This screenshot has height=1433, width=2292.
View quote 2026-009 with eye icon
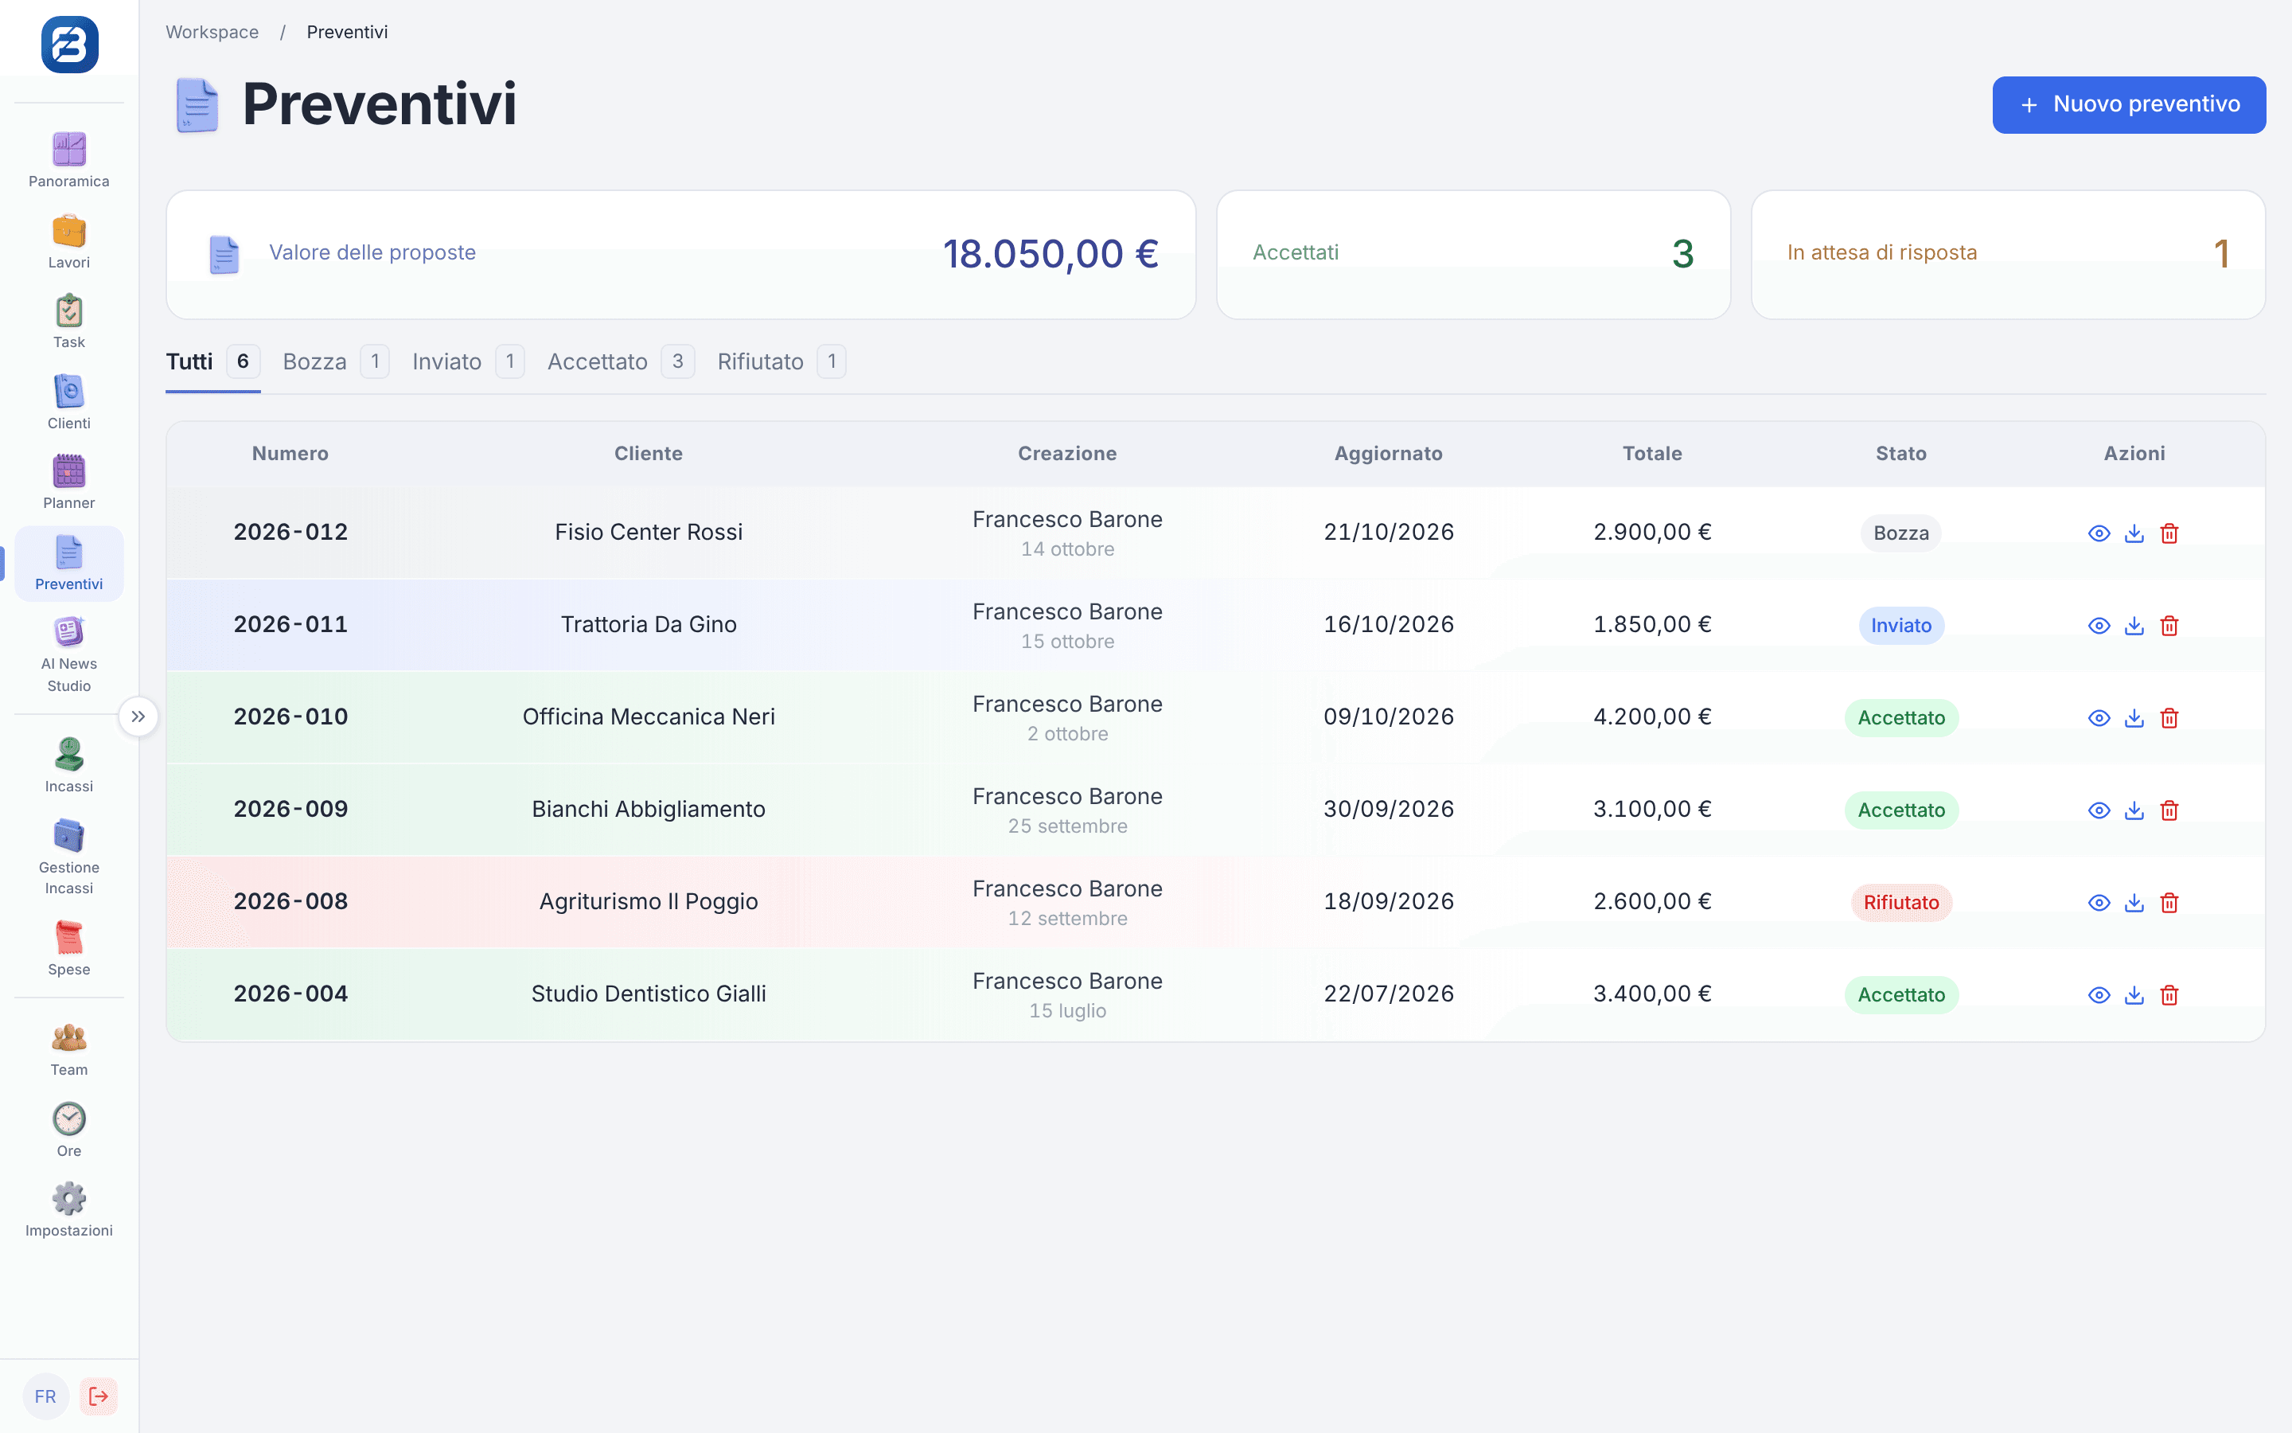(x=2099, y=810)
